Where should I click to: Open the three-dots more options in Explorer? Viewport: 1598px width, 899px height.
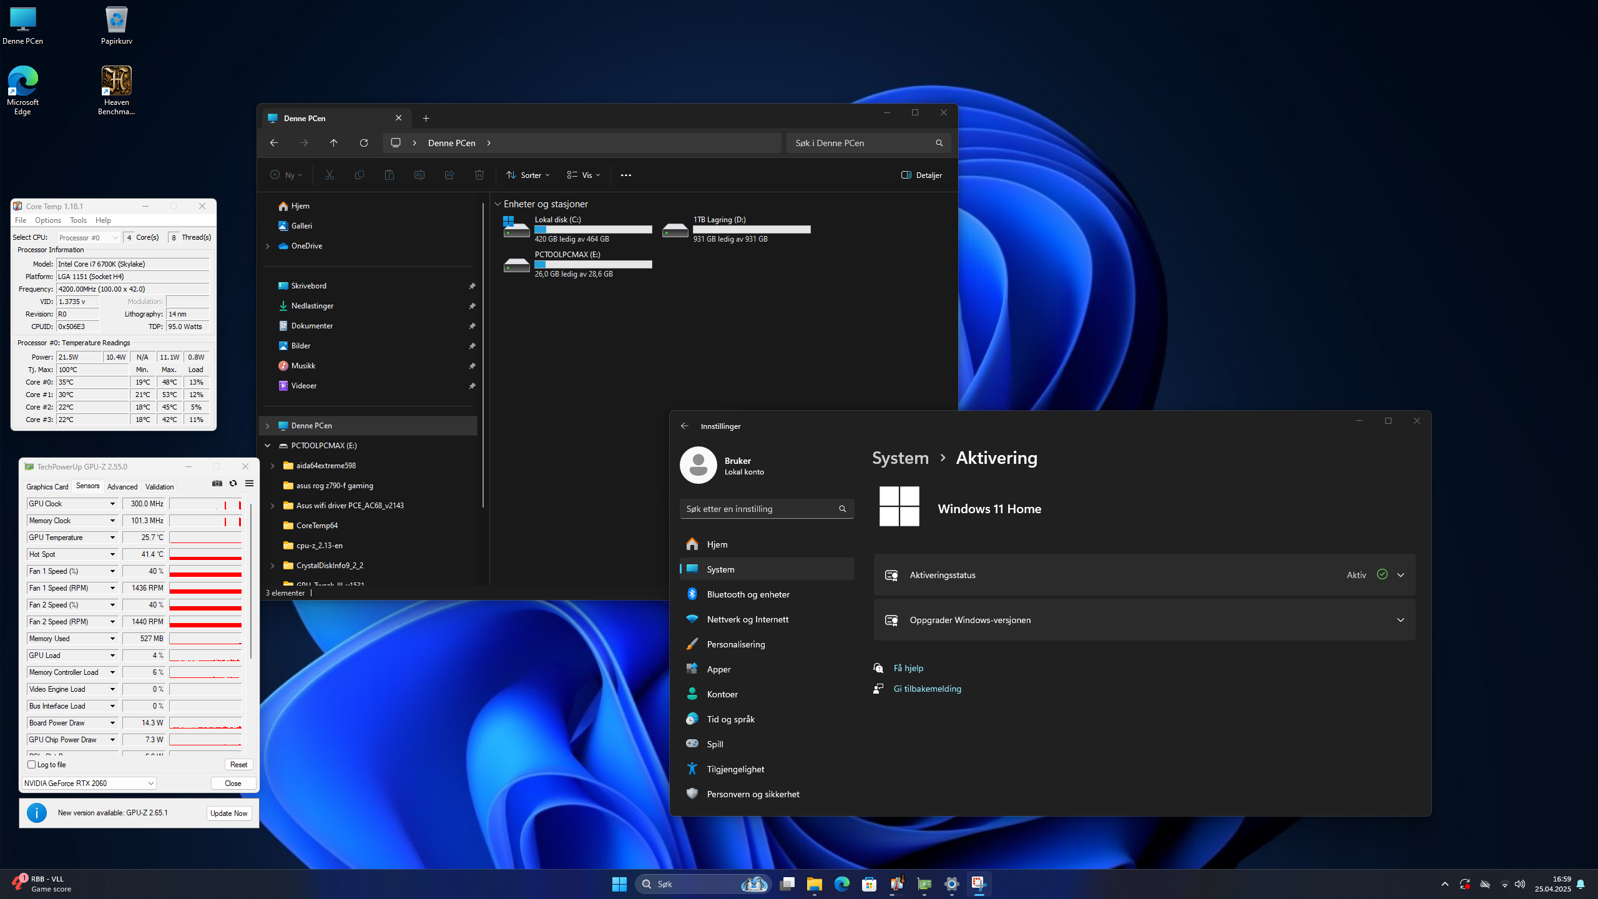[x=626, y=175]
